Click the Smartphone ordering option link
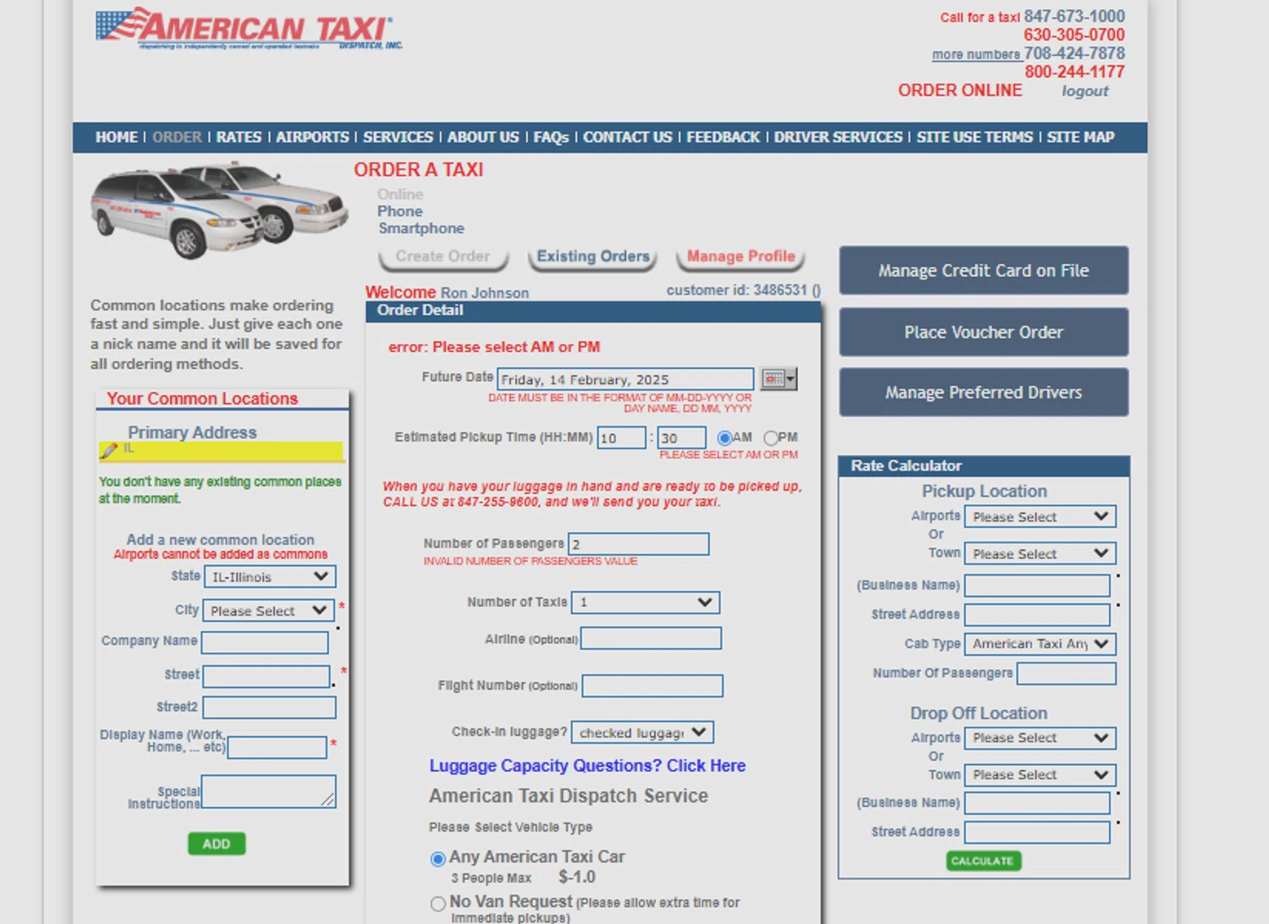Screen dimensions: 1269x924 coord(421,228)
